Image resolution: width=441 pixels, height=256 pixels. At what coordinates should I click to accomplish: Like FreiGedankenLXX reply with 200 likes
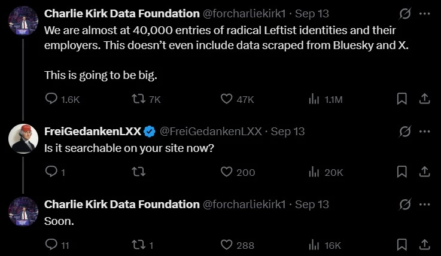tap(226, 172)
